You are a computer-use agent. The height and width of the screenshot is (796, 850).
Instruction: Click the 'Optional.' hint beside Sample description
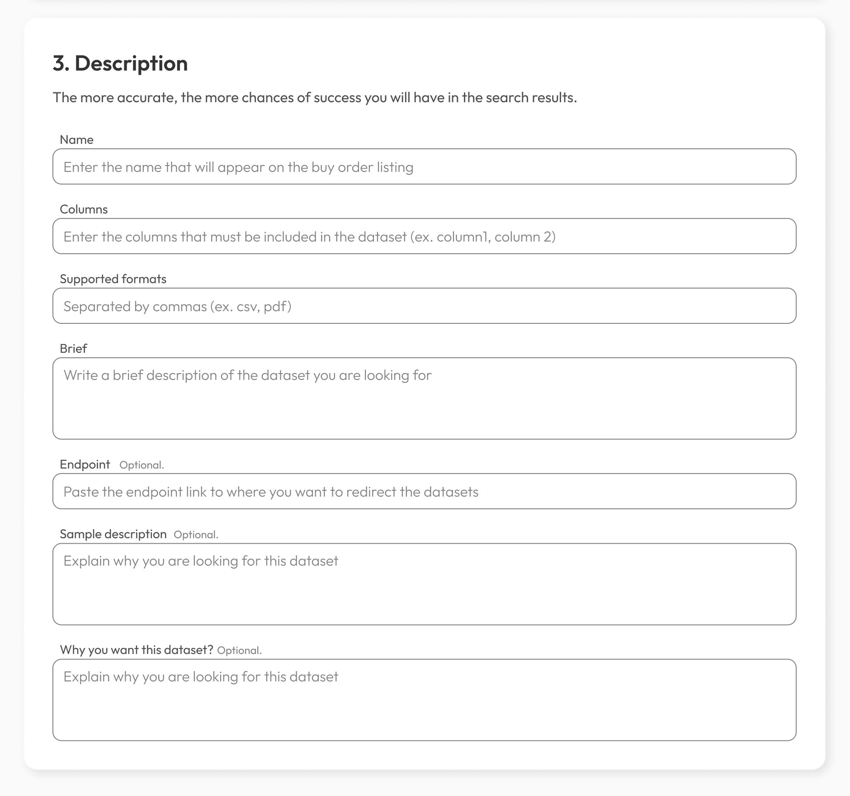click(x=197, y=534)
